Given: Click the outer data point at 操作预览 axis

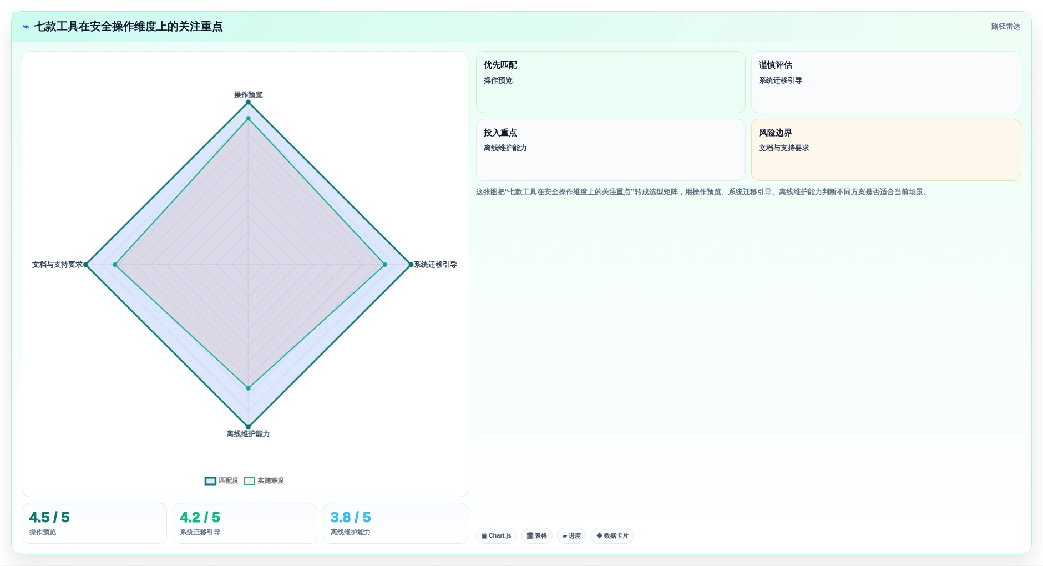Looking at the screenshot, I should click(x=248, y=102).
